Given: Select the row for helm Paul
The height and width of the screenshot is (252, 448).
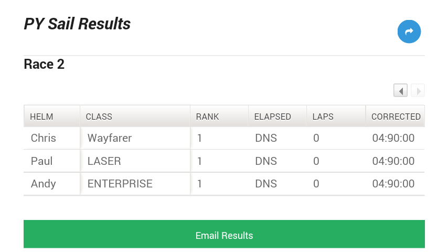Looking at the screenshot, I should click(42, 161).
